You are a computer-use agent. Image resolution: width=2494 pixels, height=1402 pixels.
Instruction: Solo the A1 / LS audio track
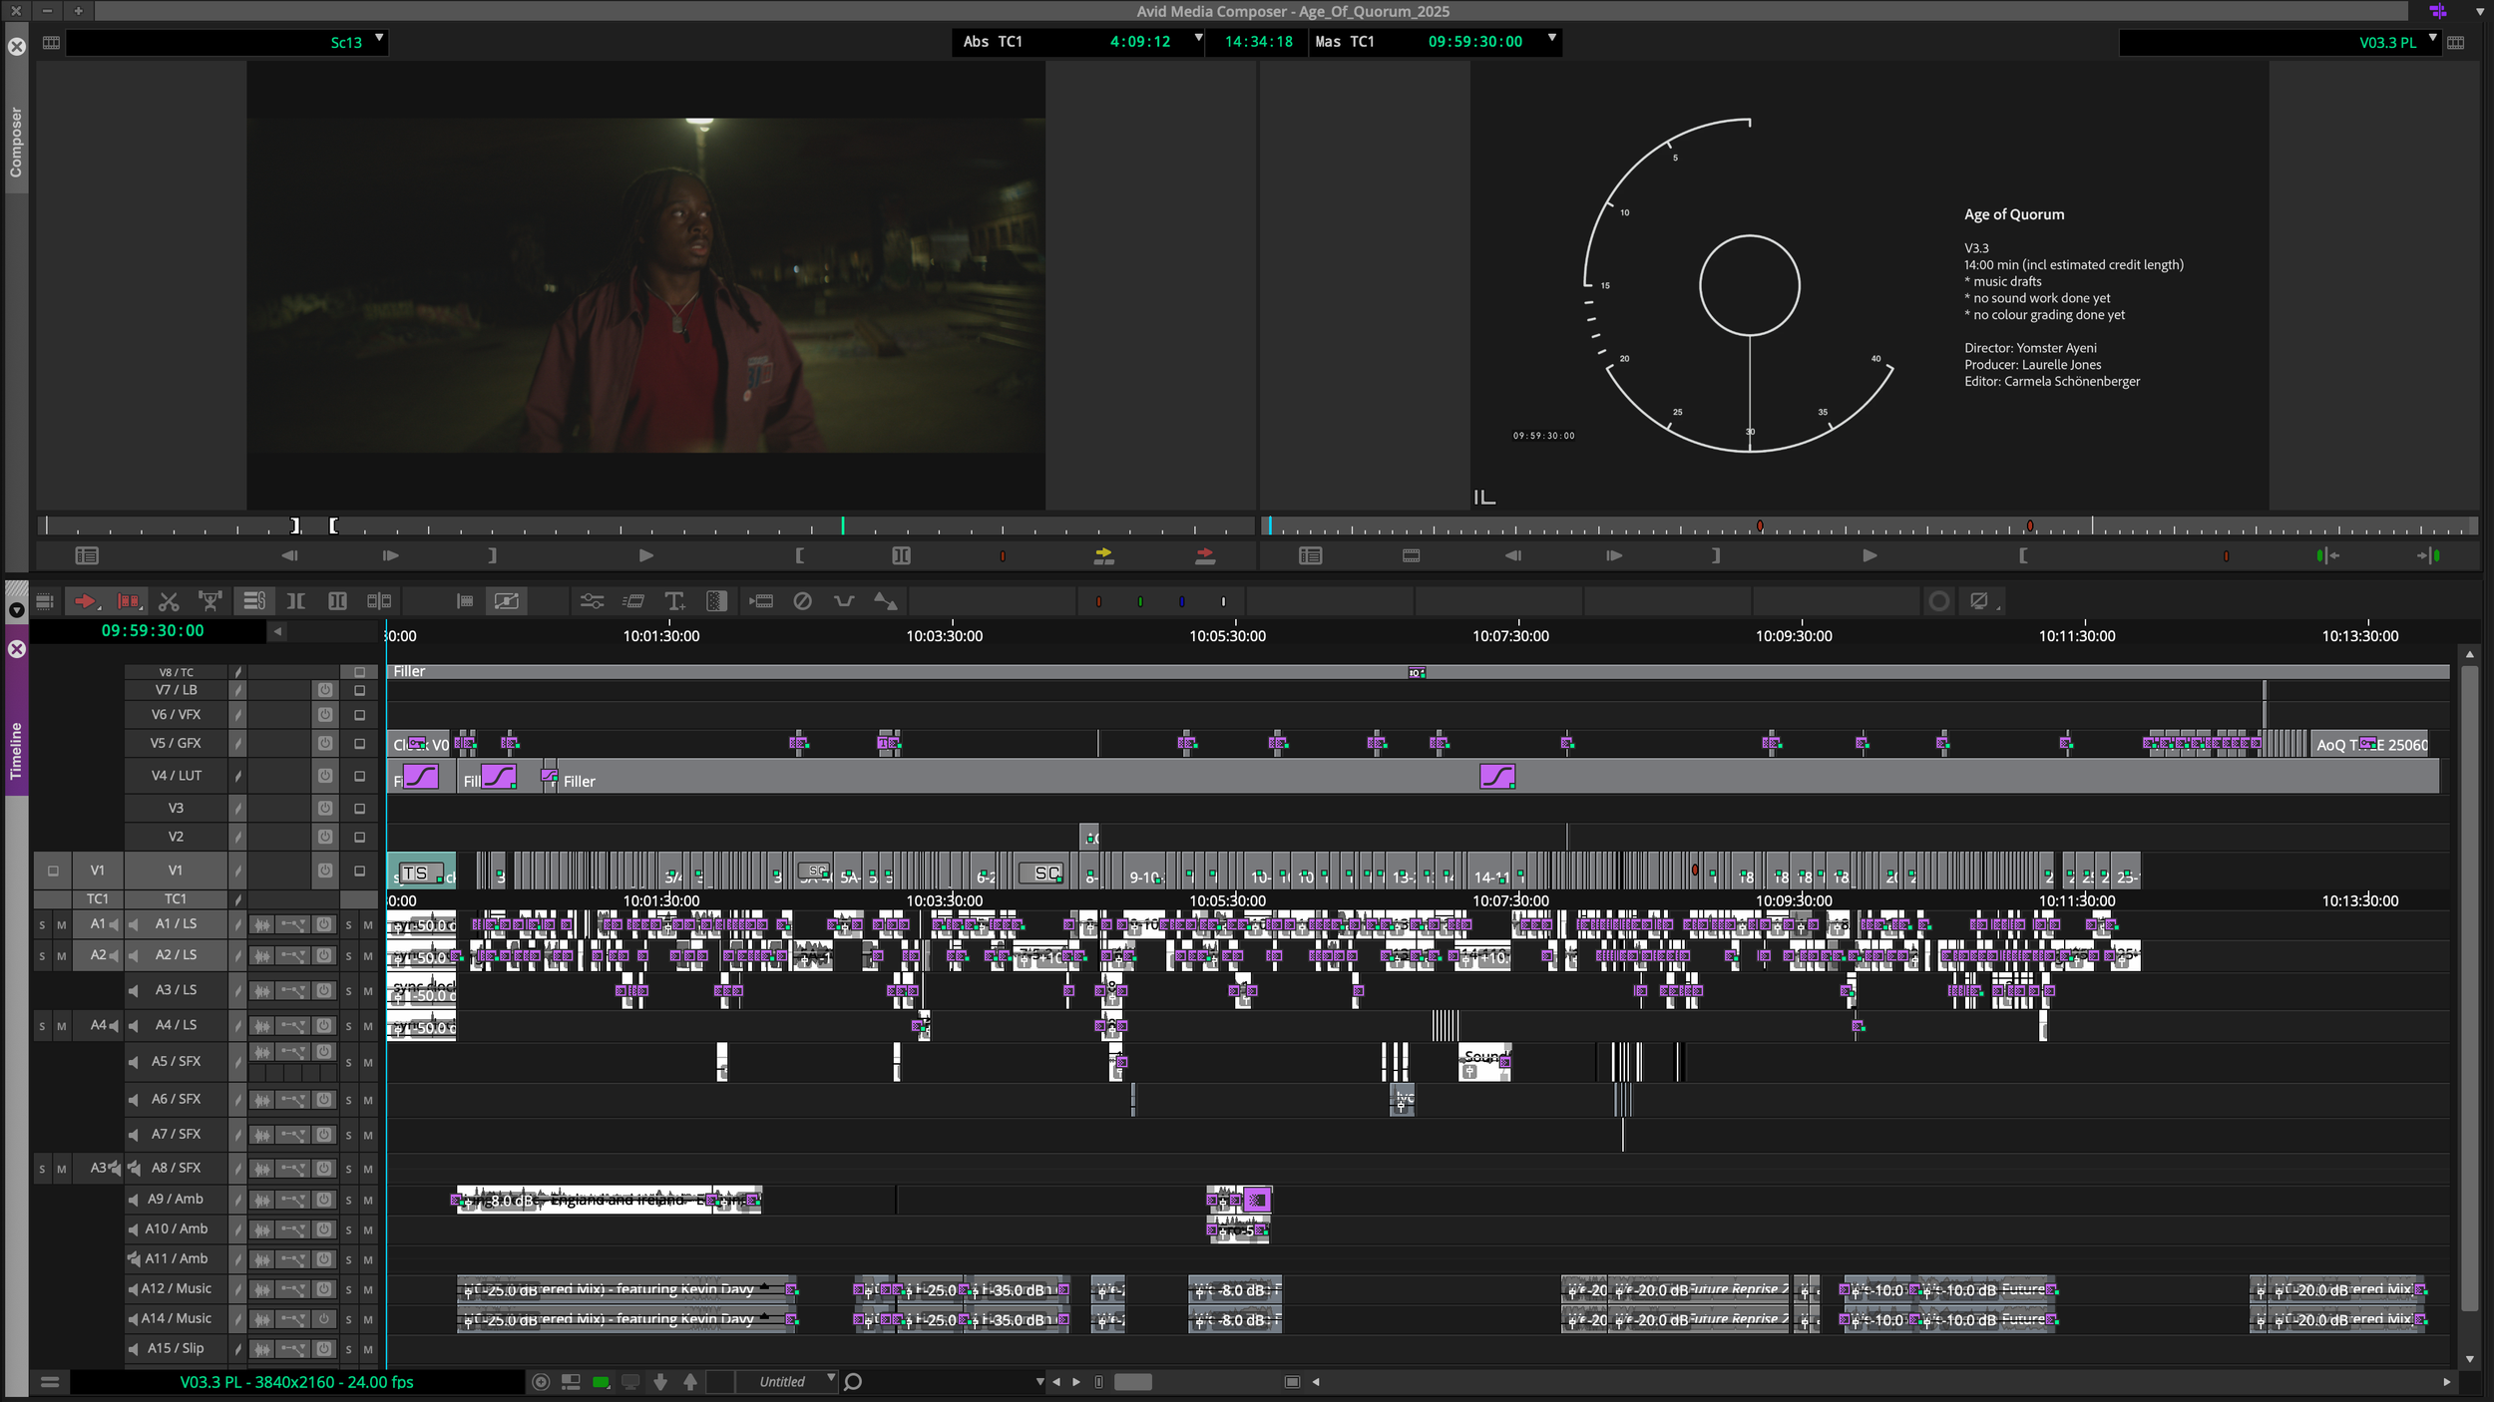(x=348, y=925)
